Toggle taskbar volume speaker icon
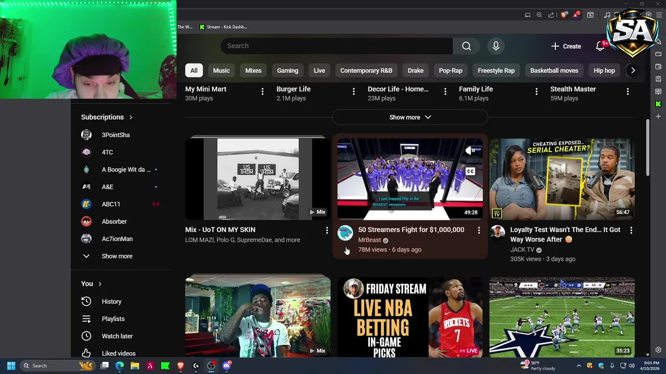This screenshot has height=374, width=666. click(x=632, y=366)
